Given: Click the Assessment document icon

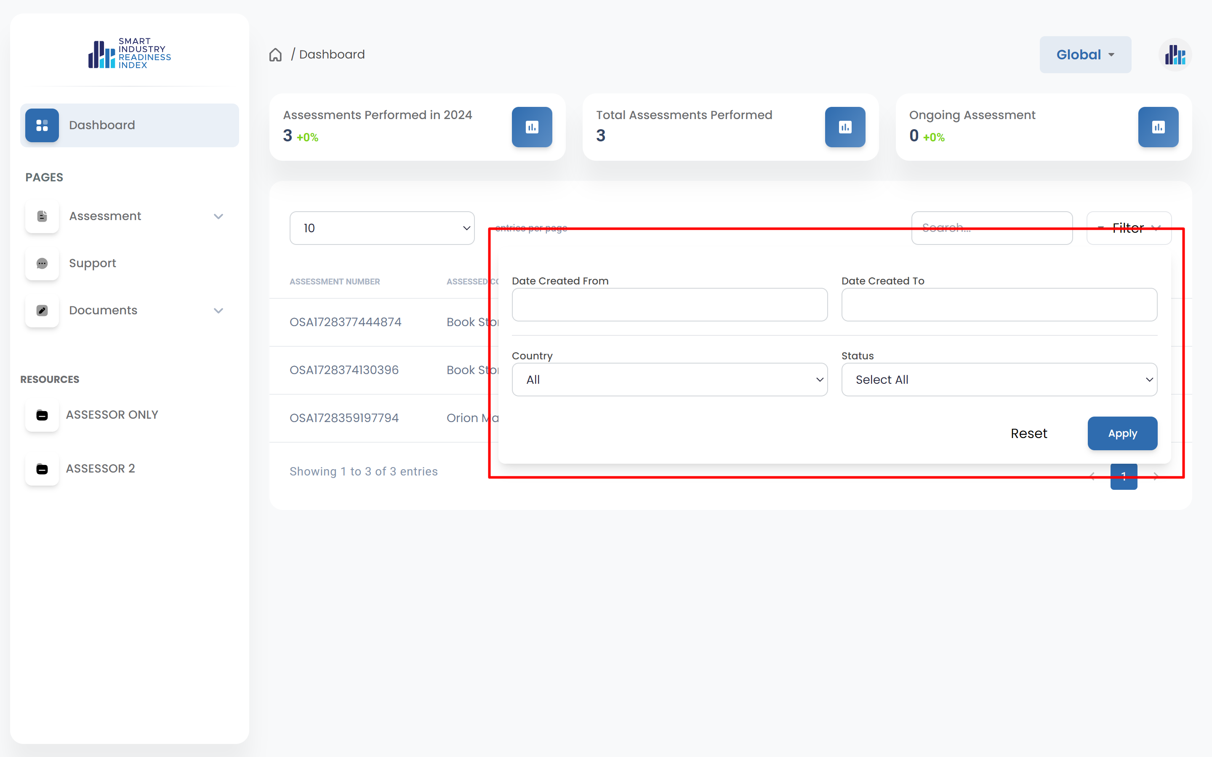Looking at the screenshot, I should click(42, 216).
